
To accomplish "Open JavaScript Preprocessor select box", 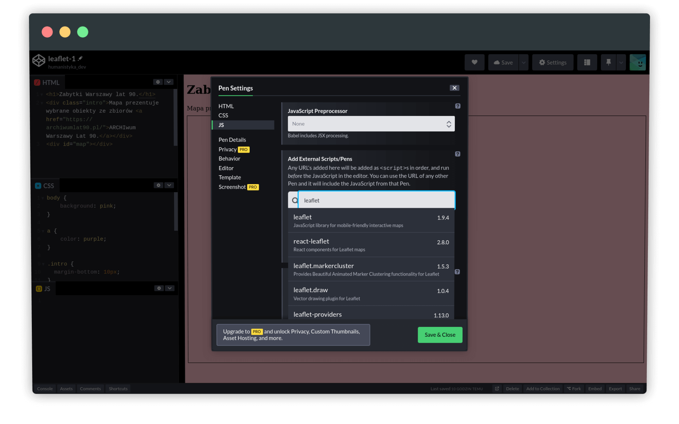I will pos(371,124).
